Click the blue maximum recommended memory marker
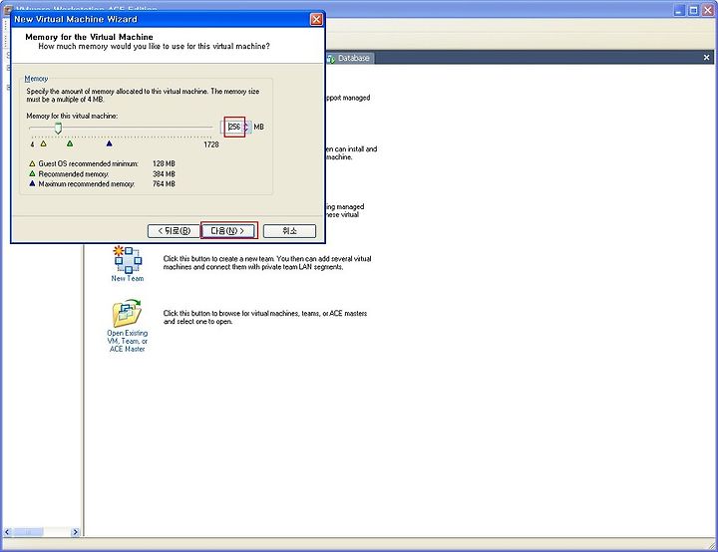718x552 pixels. coord(109,143)
